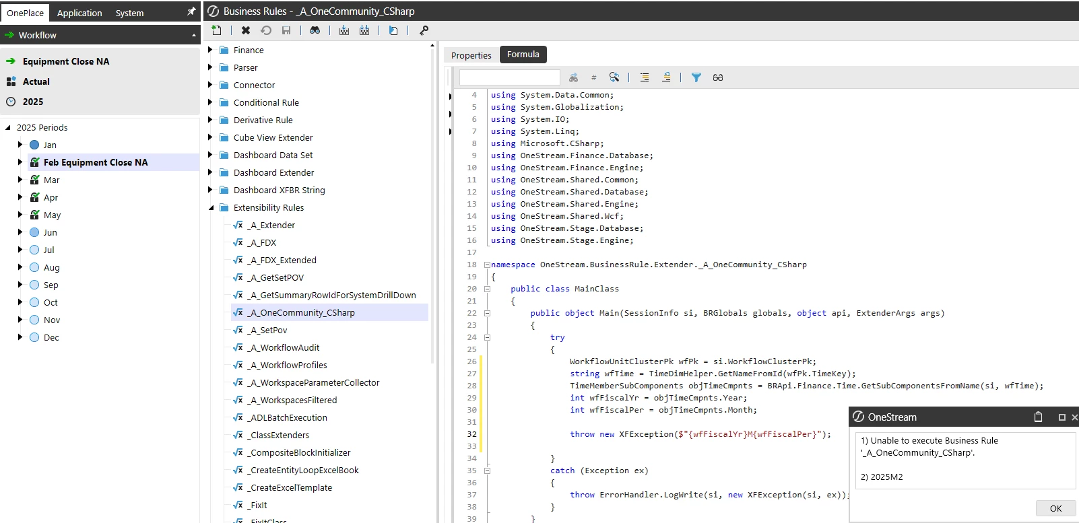Screen dimensions: 1079x523
Task: Open the Workflow panel dropdown
Action: point(194,35)
